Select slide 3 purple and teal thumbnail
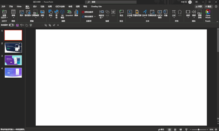 tap(13, 60)
